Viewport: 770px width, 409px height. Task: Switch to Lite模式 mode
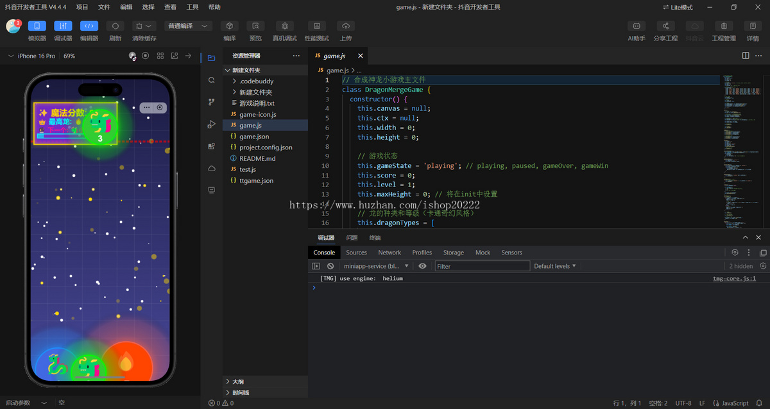click(x=678, y=7)
